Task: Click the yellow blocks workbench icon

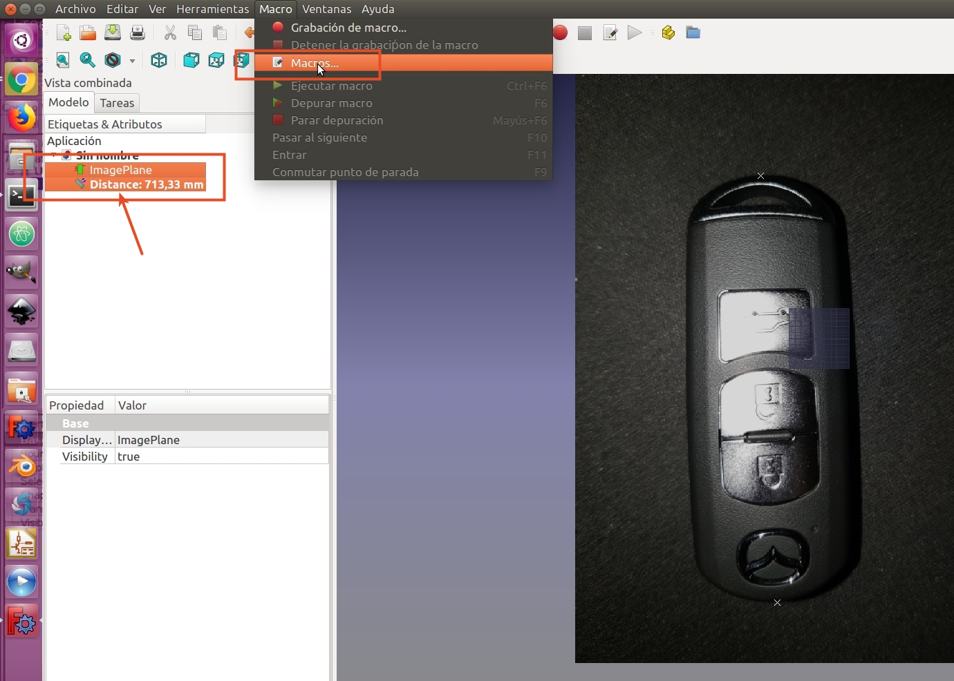Action: [x=668, y=32]
